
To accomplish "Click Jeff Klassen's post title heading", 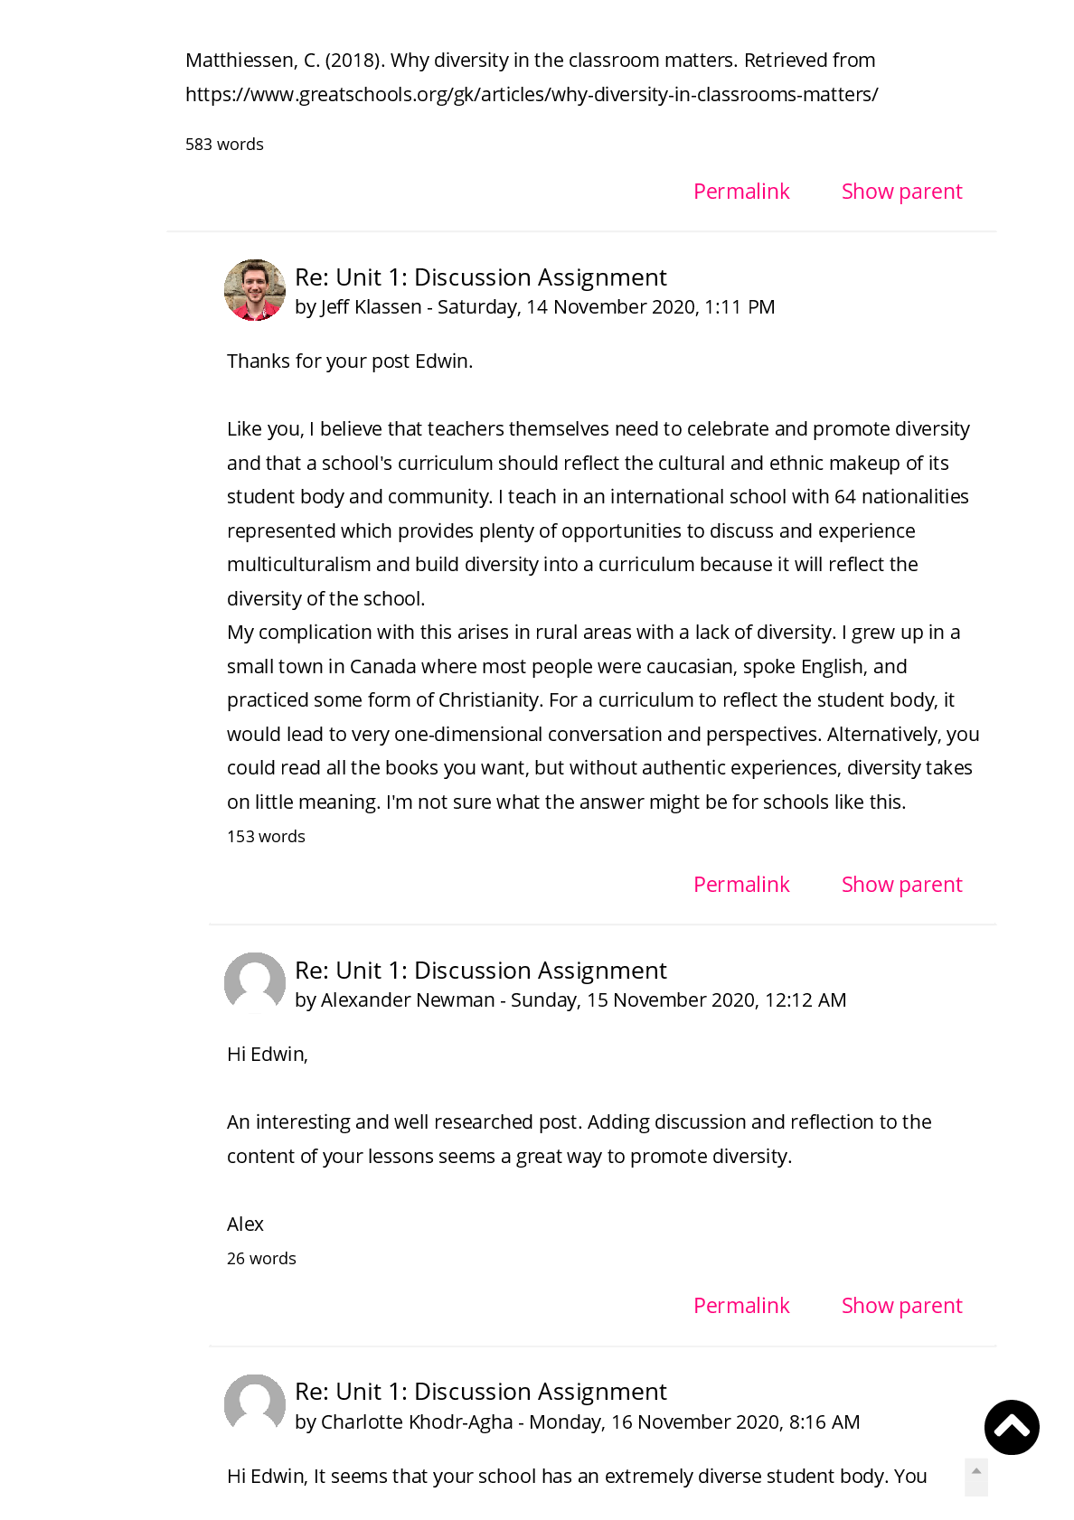I will 481,277.
